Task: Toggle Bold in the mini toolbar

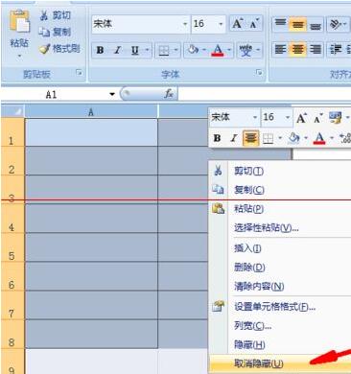Action: (x=218, y=138)
